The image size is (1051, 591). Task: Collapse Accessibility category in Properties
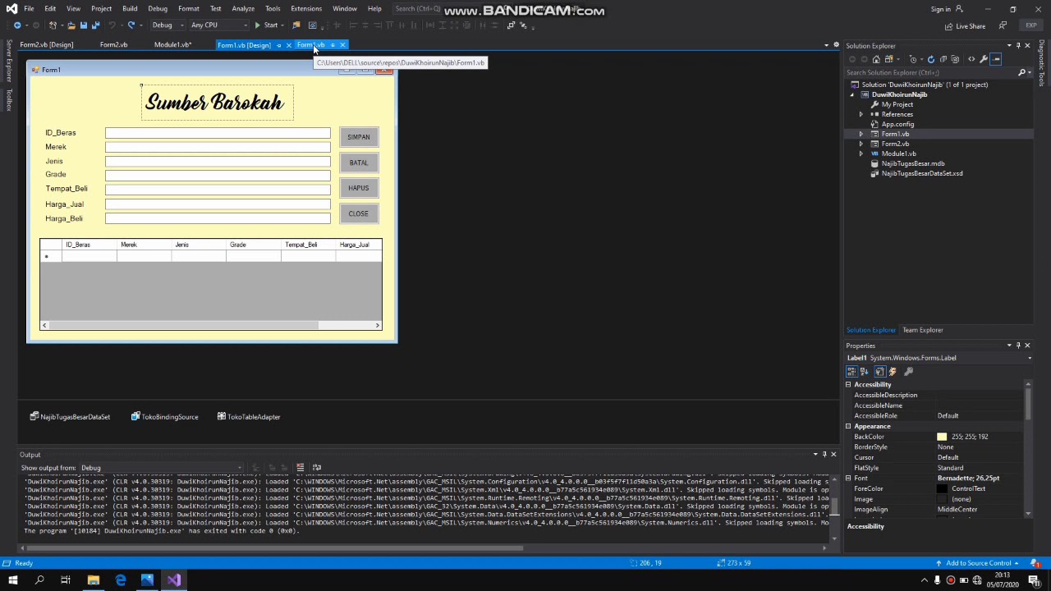(x=848, y=384)
